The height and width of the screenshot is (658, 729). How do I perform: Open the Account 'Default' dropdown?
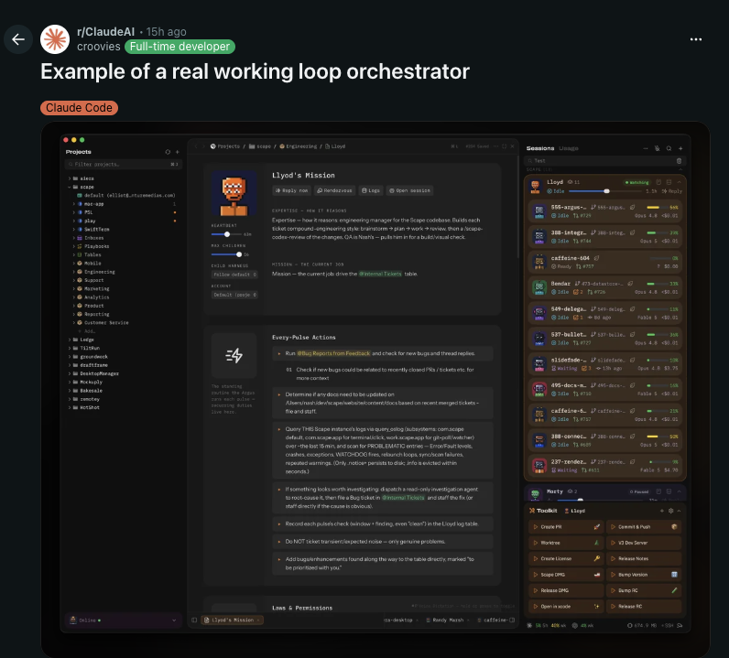(x=234, y=295)
